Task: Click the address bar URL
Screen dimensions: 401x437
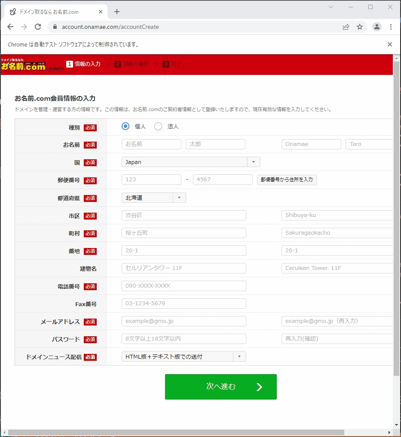Action: [110, 27]
